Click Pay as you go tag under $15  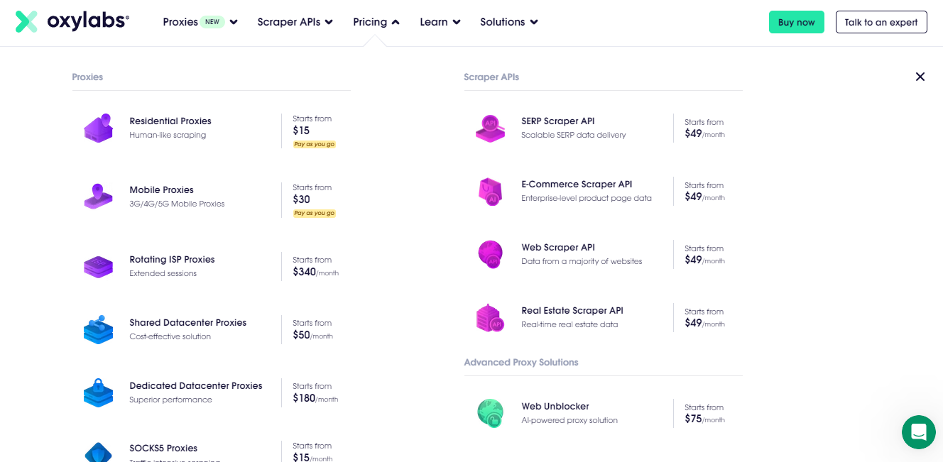(314, 144)
